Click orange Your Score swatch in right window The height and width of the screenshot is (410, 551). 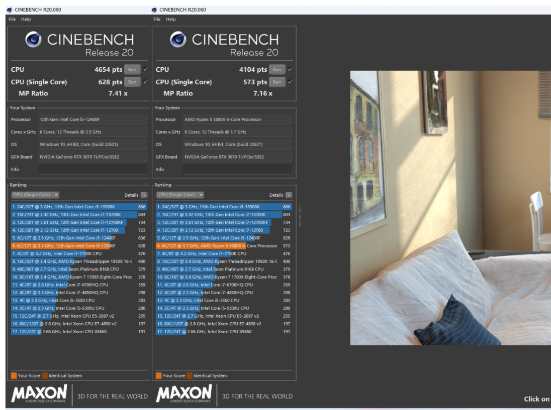coord(158,376)
